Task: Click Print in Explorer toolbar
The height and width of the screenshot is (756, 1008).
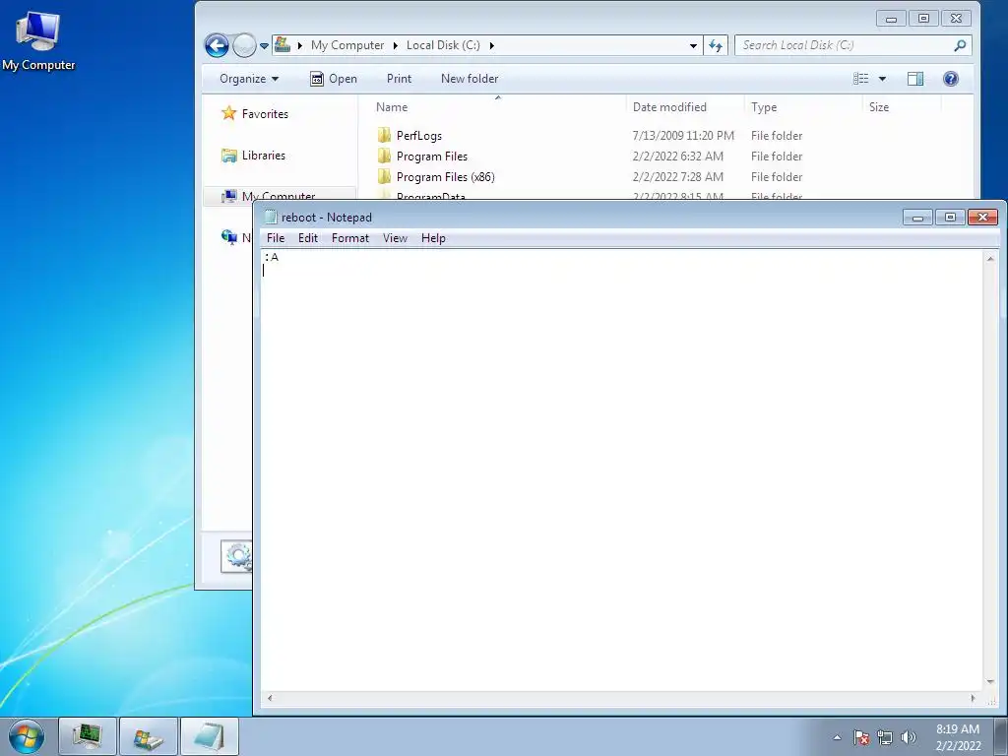Action: (399, 79)
